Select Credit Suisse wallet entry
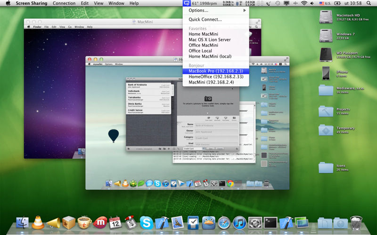 [x=148, y=111]
